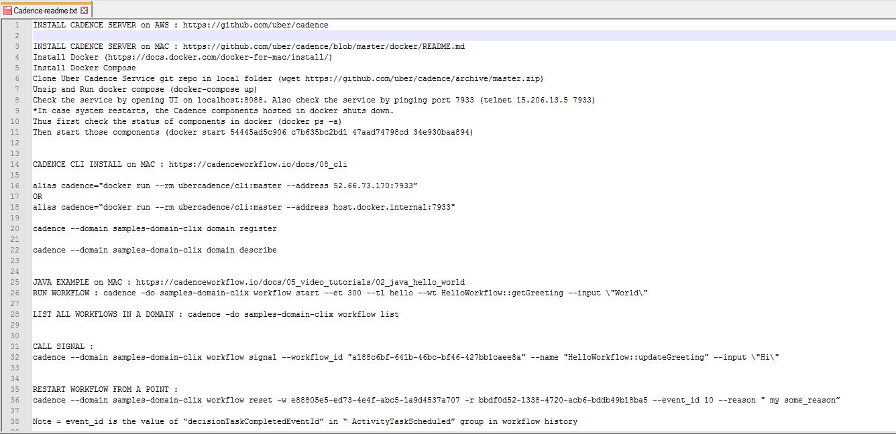Click the github.com/uber/cadence URL on line 1
Image resolution: width=896 pixels, height=434 pixels.
(256, 25)
